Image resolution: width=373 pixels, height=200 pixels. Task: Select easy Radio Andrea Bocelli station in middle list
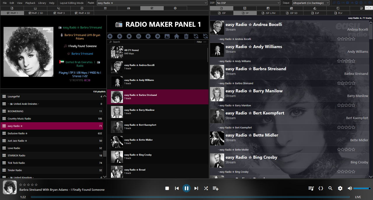(158, 67)
